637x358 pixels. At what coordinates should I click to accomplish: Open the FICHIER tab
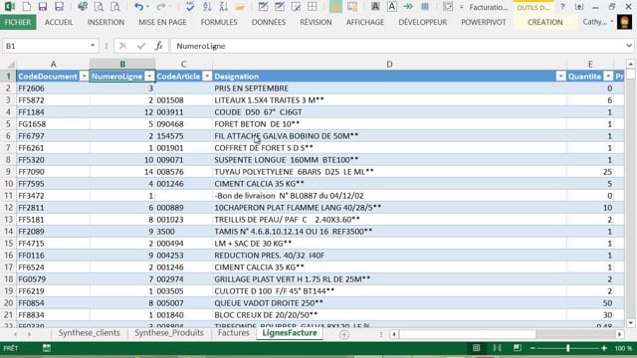tap(18, 22)
